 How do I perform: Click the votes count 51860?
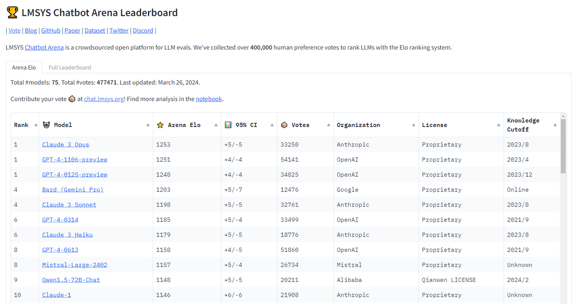(x=289, y=250)
